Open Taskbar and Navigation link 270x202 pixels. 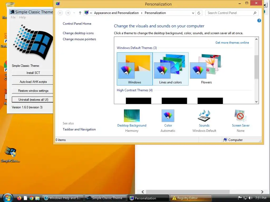79,129
